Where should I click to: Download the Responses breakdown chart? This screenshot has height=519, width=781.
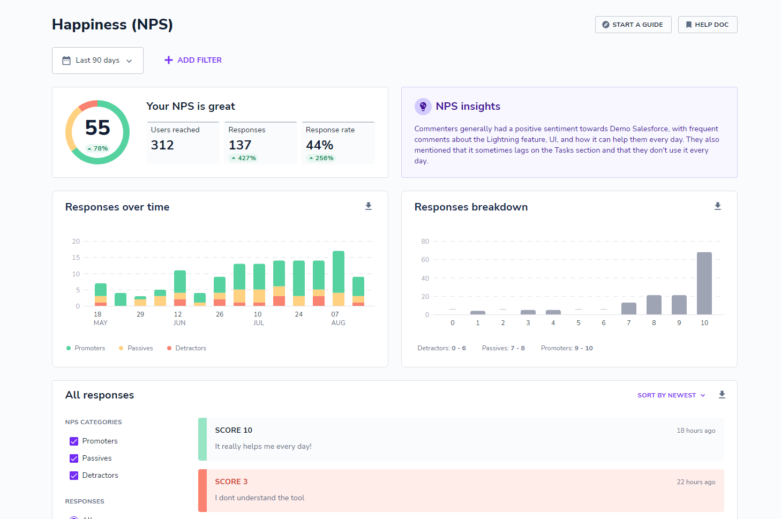[718, 206]
